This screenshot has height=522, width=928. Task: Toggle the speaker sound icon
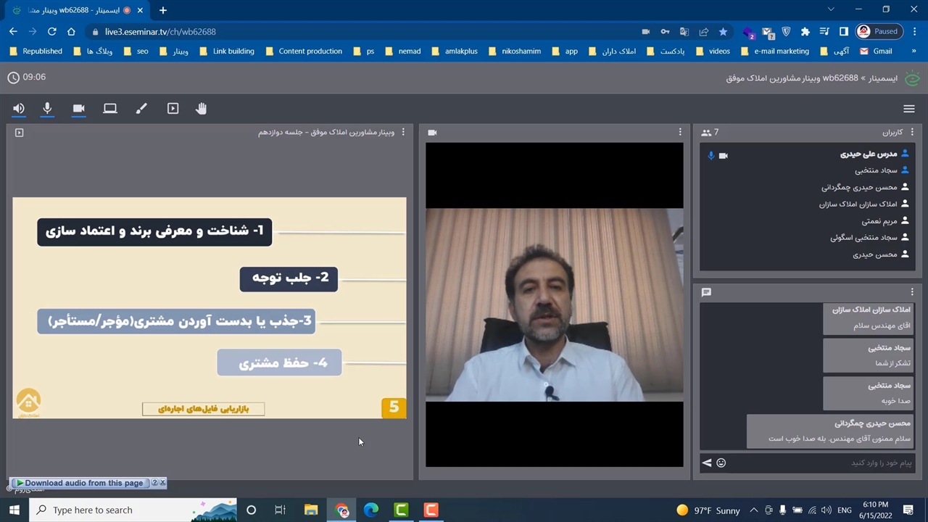[x=19, y=109]
